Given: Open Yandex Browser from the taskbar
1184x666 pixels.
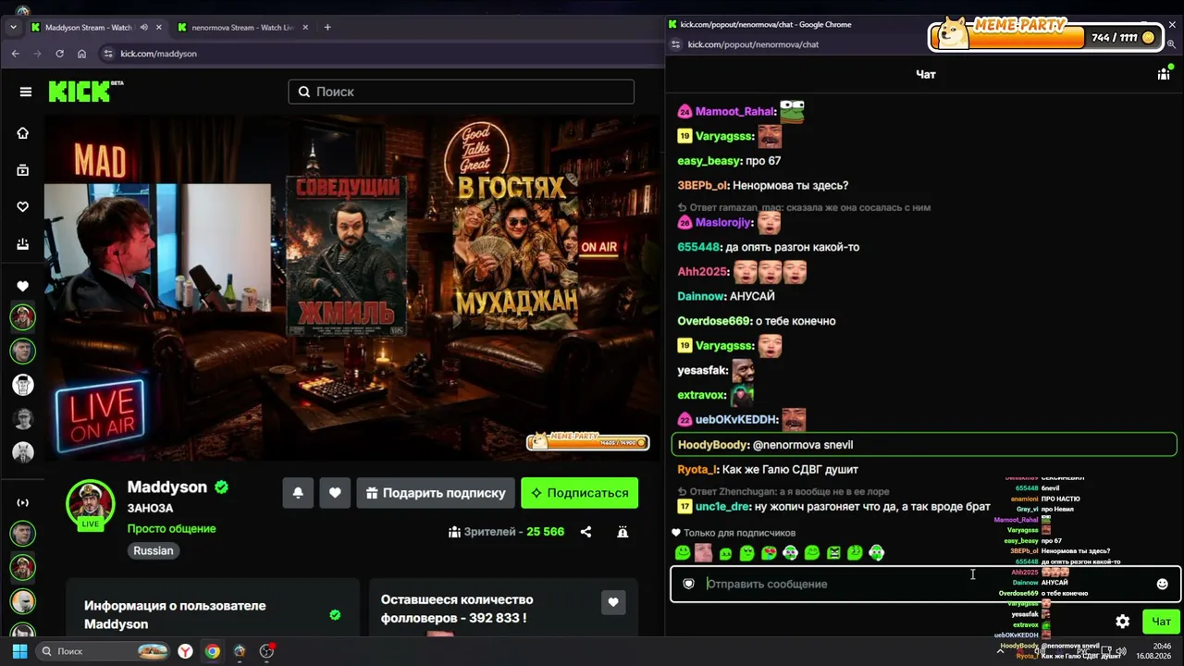Looking at the screenshot, I should (186, 651).
